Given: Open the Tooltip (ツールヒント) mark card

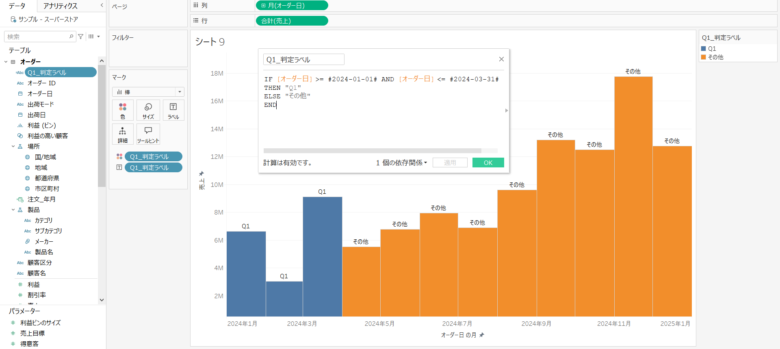Looking at the screenshot, I should click(x=148, y=134).
